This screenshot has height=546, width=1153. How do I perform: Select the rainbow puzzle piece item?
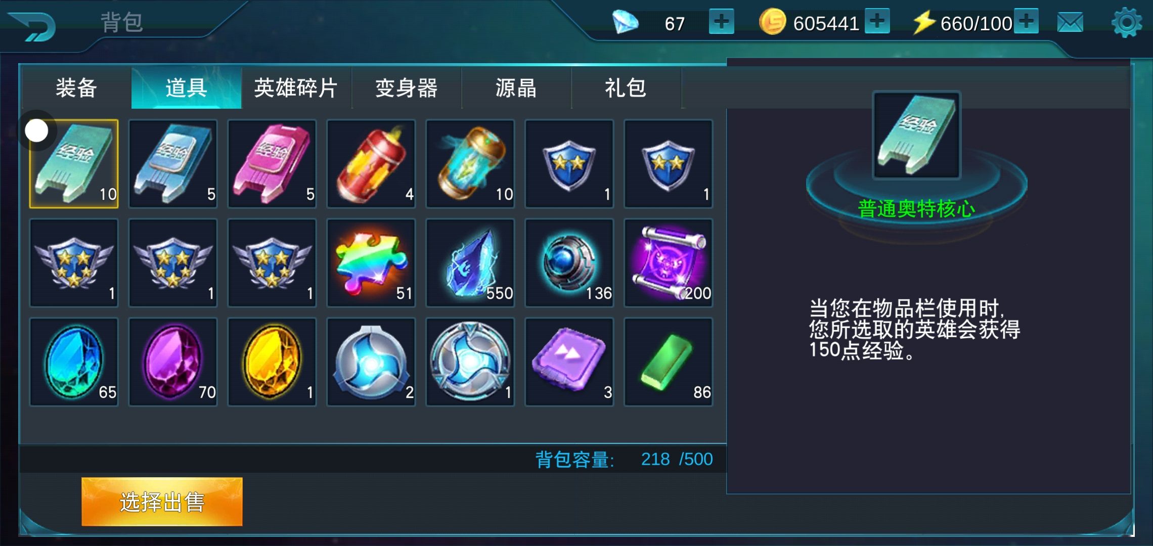[x=371, y=263]
